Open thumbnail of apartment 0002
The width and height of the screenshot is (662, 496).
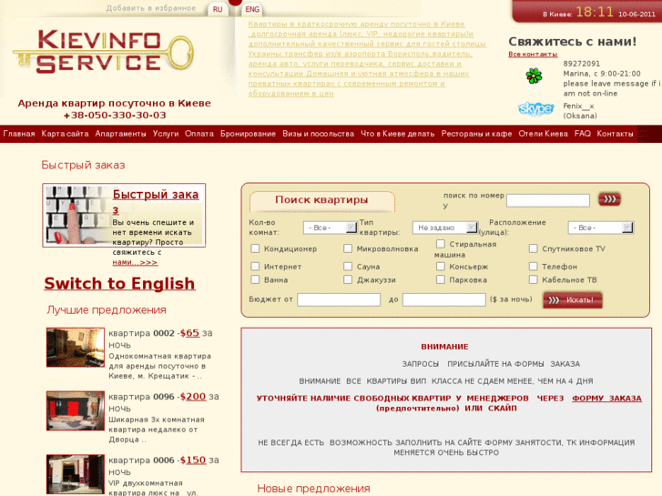click(x=76, y=348)
